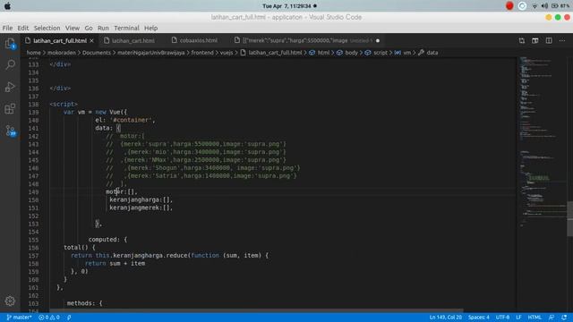The image size is (573, 322).
Task: Close the latihan_cart_full.html tab
Action: (91, 40)
